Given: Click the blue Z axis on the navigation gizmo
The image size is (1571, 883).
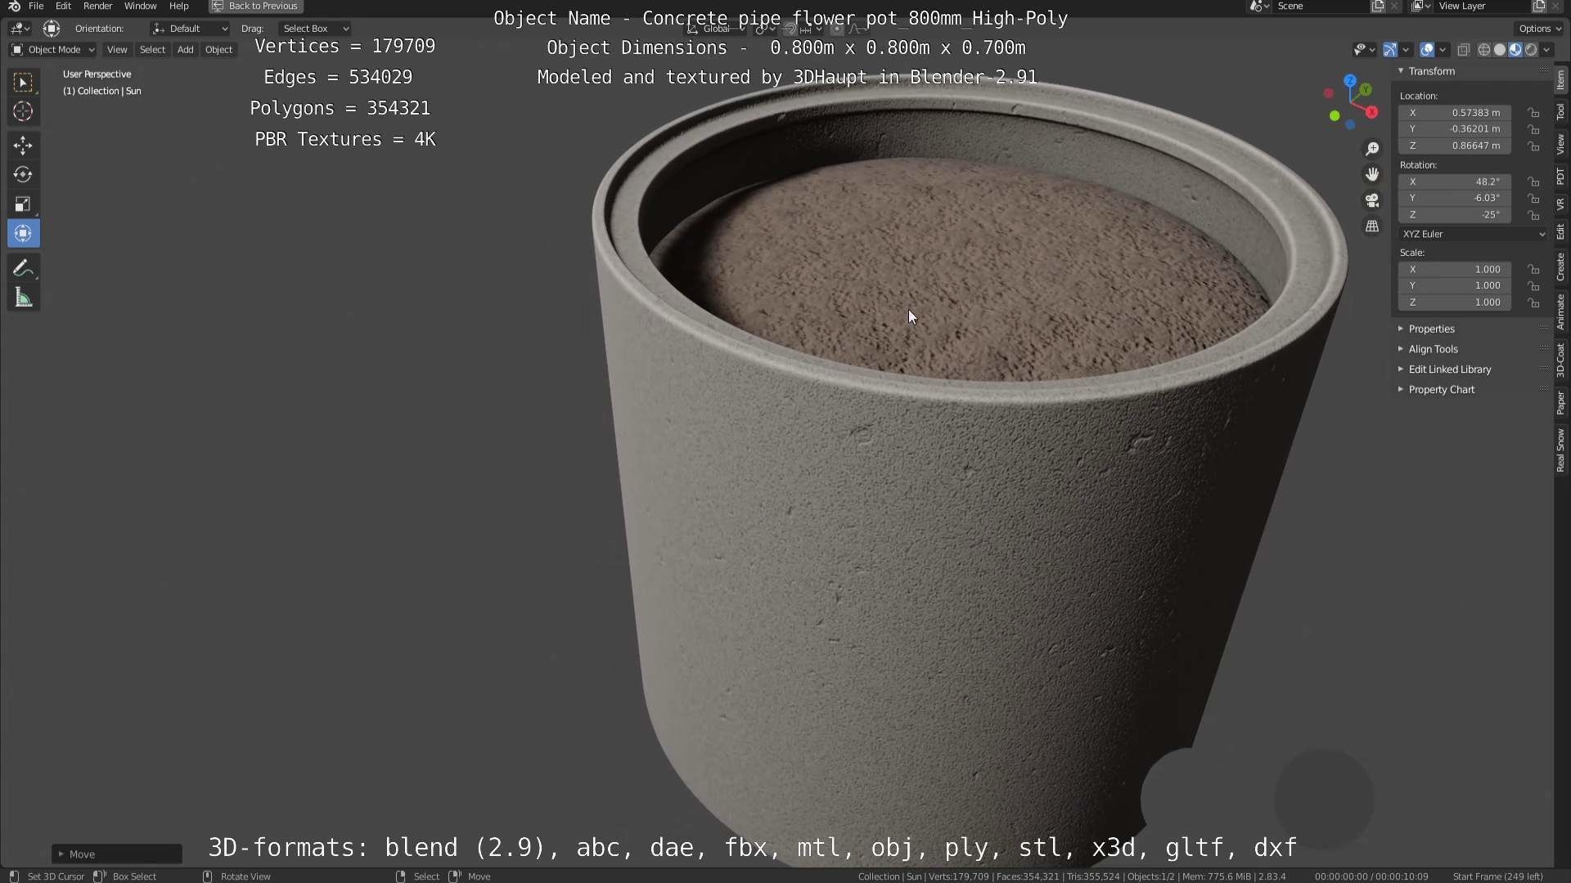Looking at the screenshot, I should (1350, 81).
